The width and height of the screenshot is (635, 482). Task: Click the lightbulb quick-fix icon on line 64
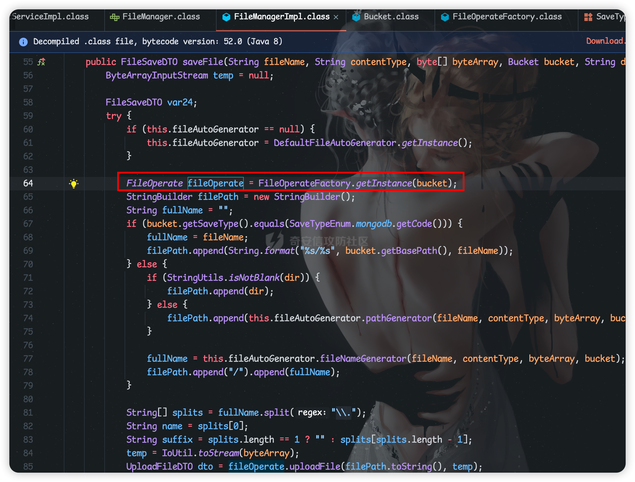[x=74, y=183]
